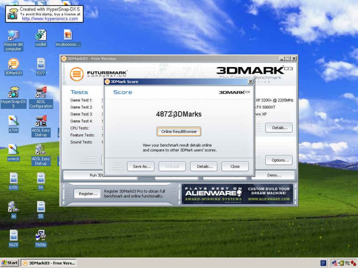Select the Risorse del computer desktop icon
Image resolution: width=358 pixels, height=268 pixels.
coord(13,40)
